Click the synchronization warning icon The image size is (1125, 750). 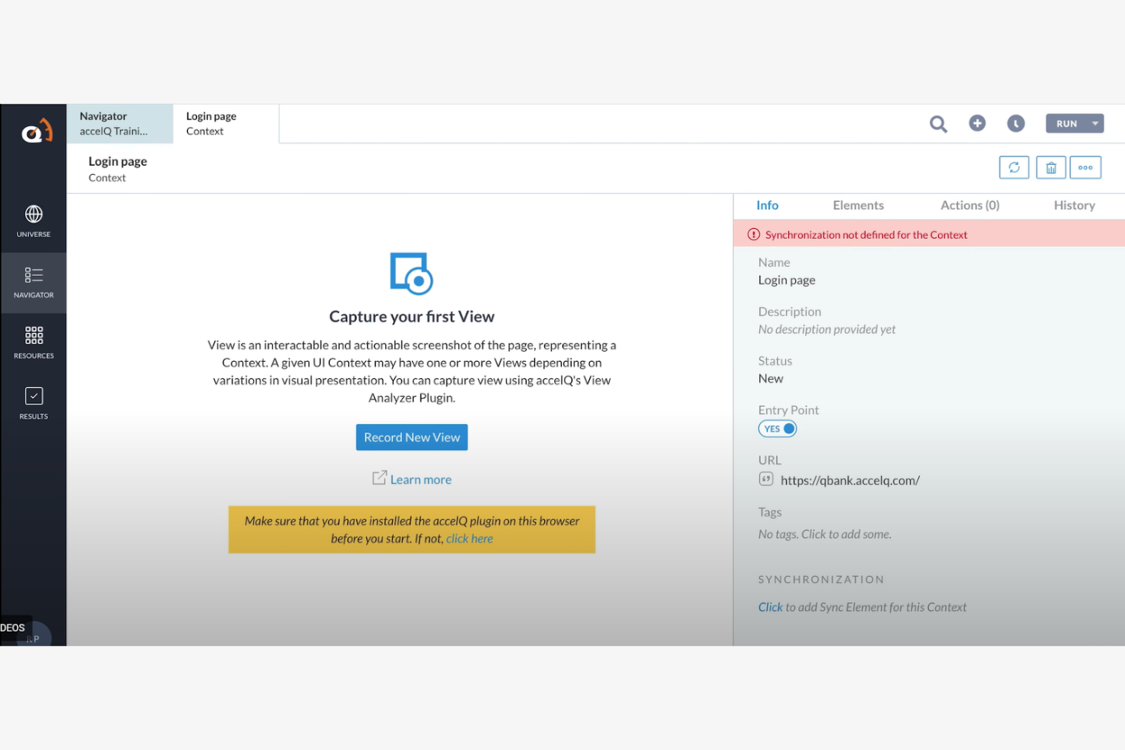754,234
